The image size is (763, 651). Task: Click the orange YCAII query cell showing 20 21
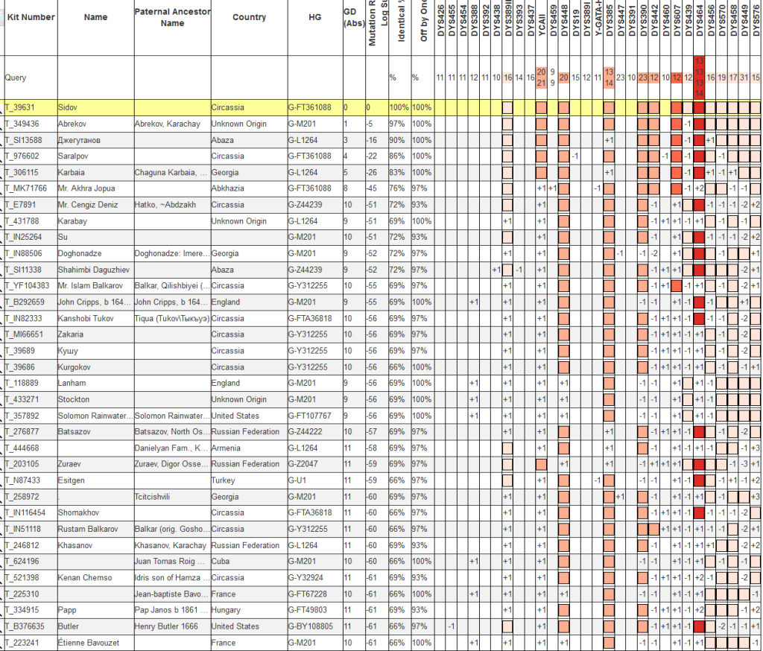tap(542, 77)
